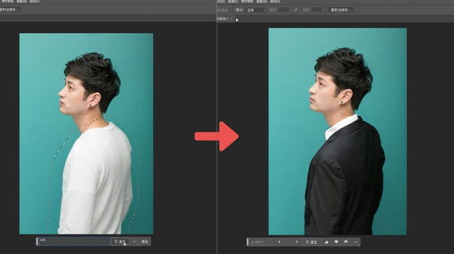454x254 pixels.
Task: Open the 視窗(W) menu in left window
Action: (22, 1)
